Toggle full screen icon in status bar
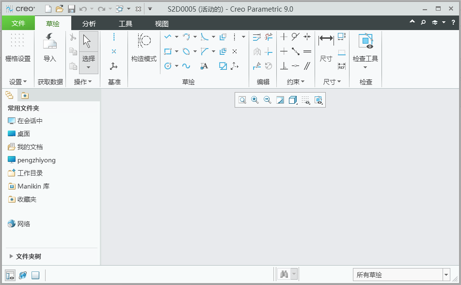Image resolution: width=461 pixels, height=285 pixels. click(x=35, y=275)
